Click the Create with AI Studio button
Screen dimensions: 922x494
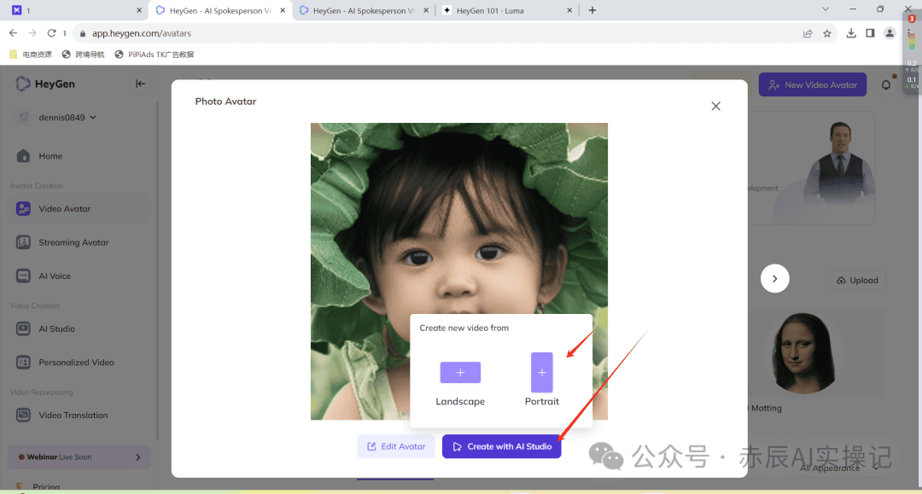[x=502, y=446]
